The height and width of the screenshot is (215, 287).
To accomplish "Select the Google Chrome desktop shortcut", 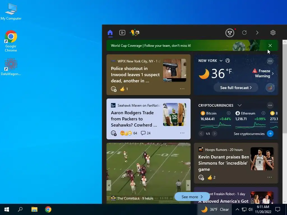I will coord(11,41).
